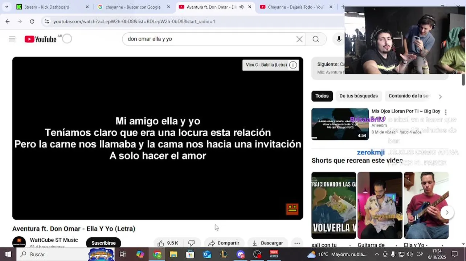Start voice search with microphone icon
Screen dimensions: 466x261
click(x=339, y=39)
